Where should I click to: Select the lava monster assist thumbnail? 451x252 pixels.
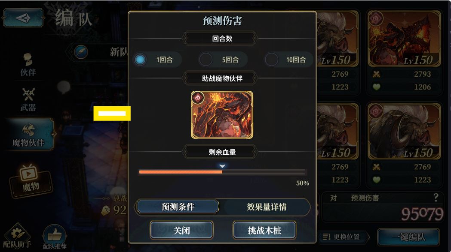[222, 115]
